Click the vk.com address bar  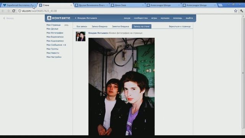(x=125, y=11)
